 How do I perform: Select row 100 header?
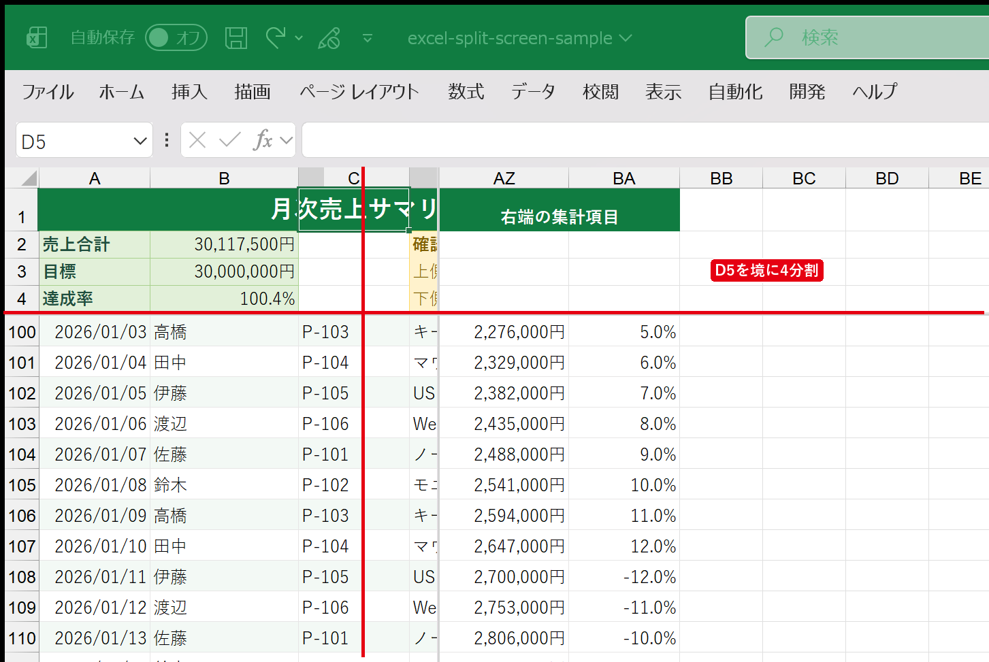[22, 332]
